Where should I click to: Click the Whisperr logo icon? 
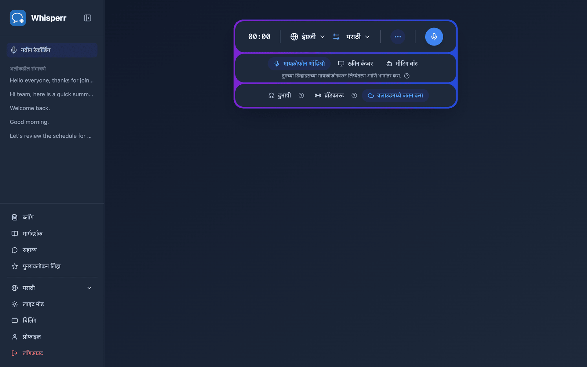[x=18, y=18]
